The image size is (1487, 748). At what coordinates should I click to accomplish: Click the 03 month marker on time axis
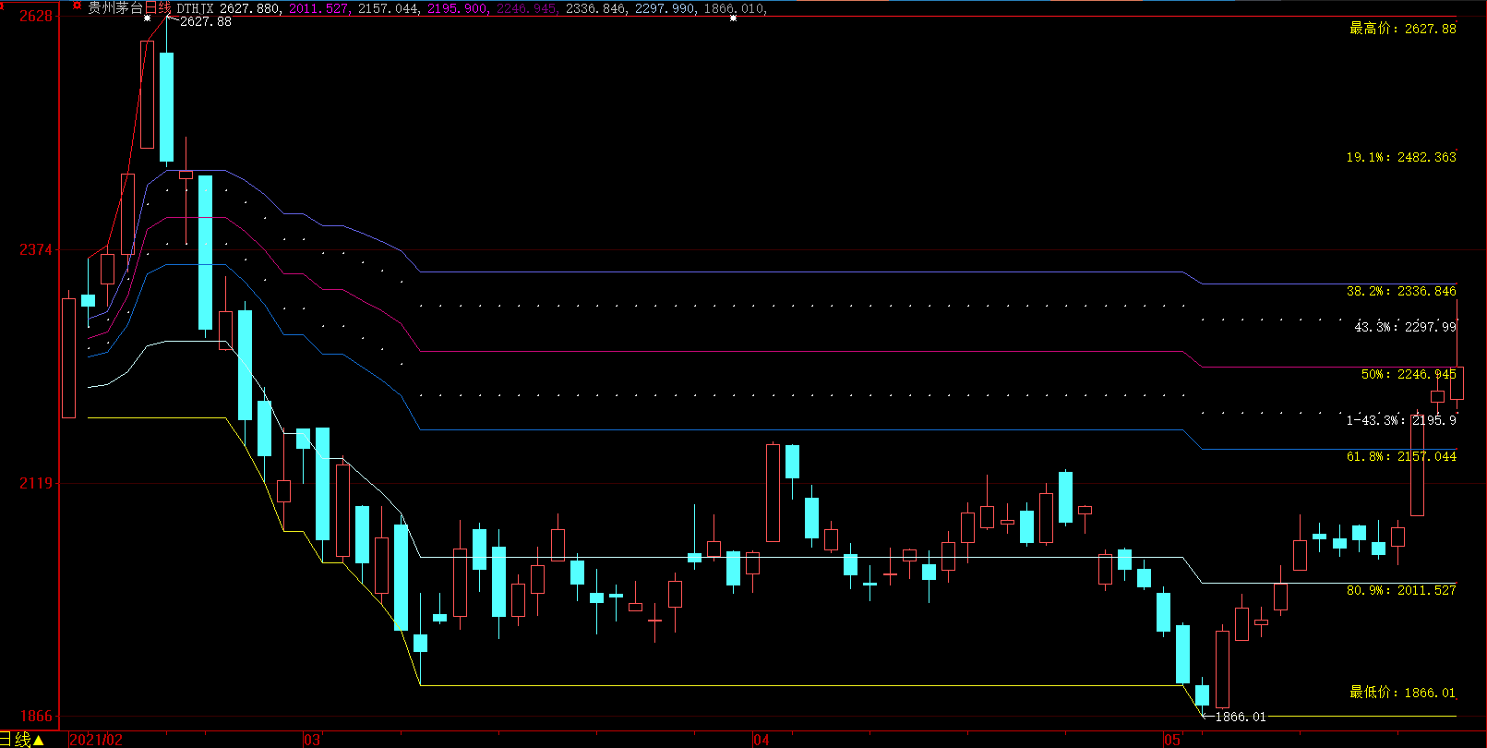click(312, 740)
